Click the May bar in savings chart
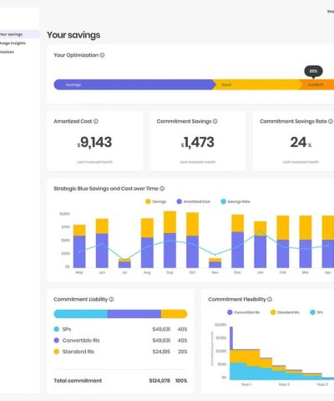 point(79,246)
